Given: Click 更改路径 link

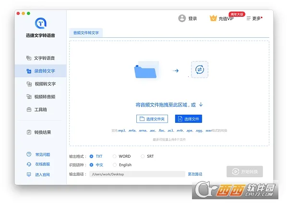Looking at the screenshot, I should point(195,174).
